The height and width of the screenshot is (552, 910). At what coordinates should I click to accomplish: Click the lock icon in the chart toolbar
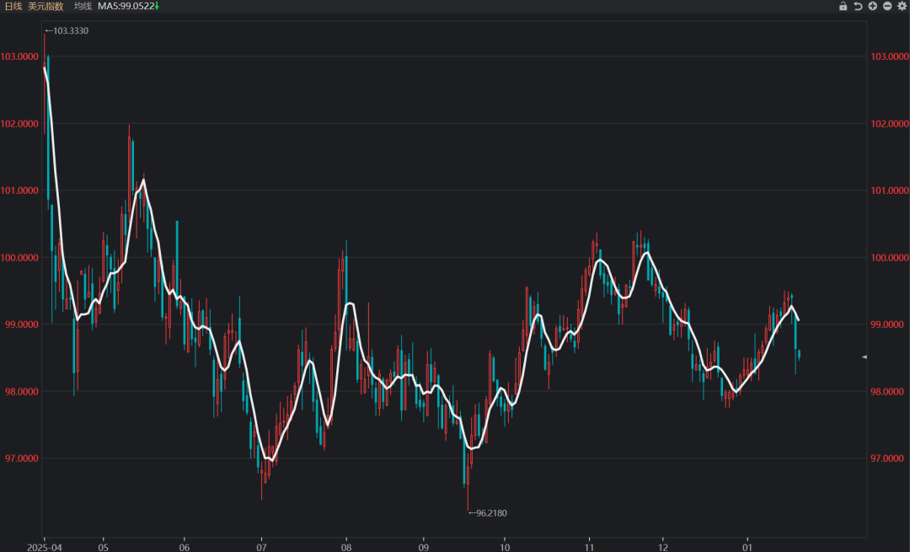(x=843, y=6)
